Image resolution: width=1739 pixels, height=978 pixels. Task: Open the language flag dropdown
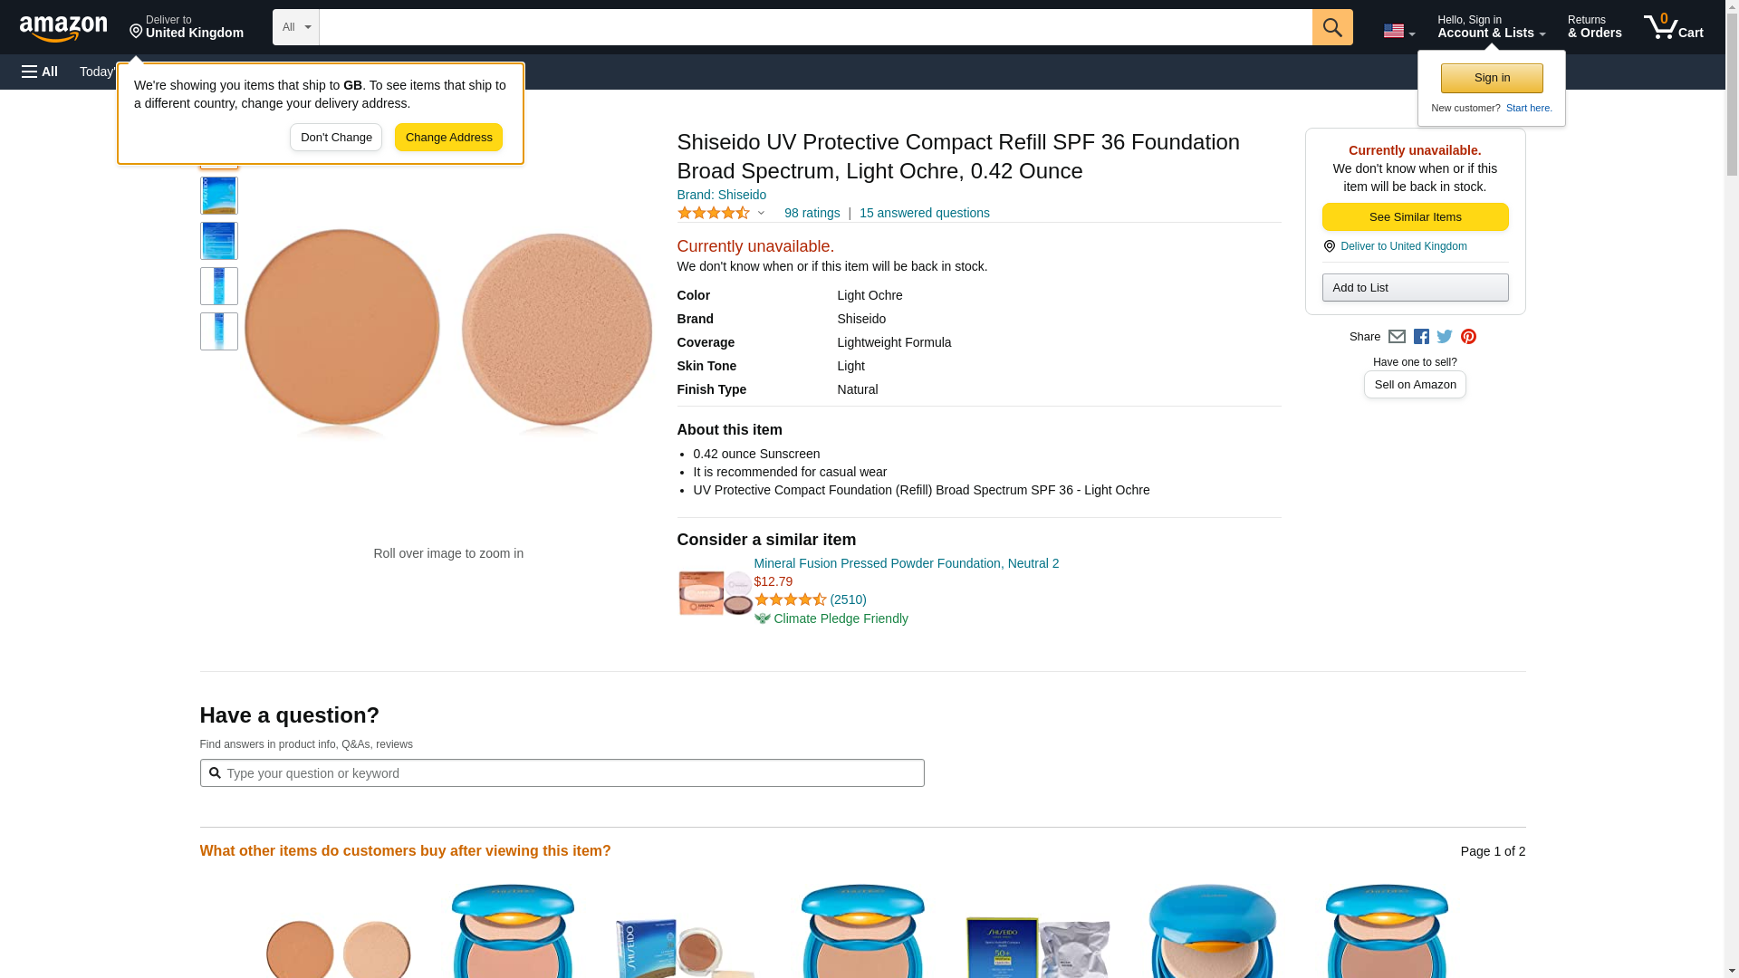(1398, 31)
